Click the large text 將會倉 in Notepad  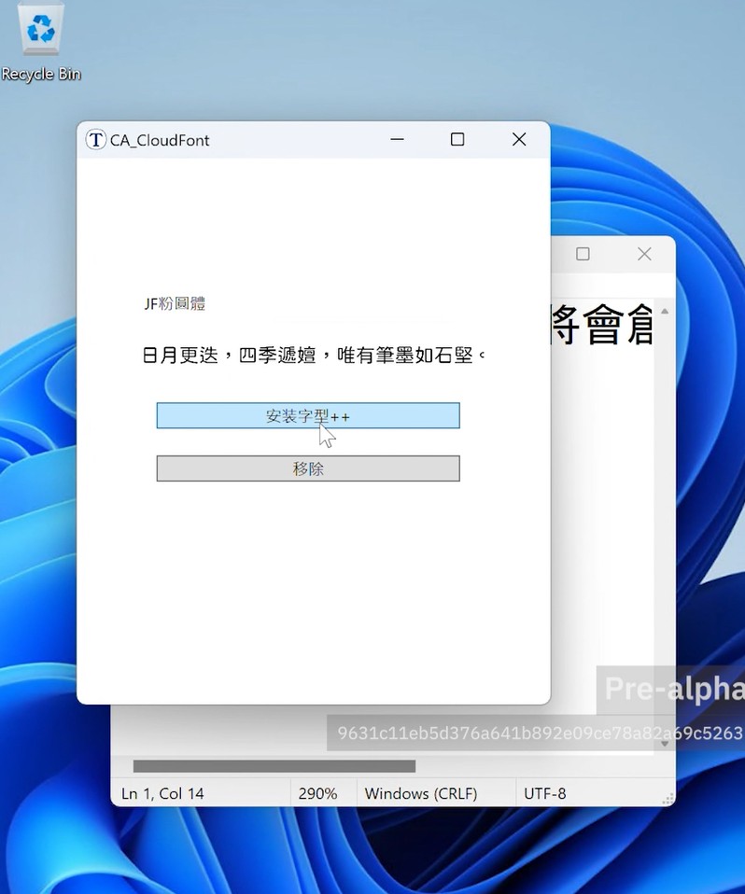click(x=602, y=325)
